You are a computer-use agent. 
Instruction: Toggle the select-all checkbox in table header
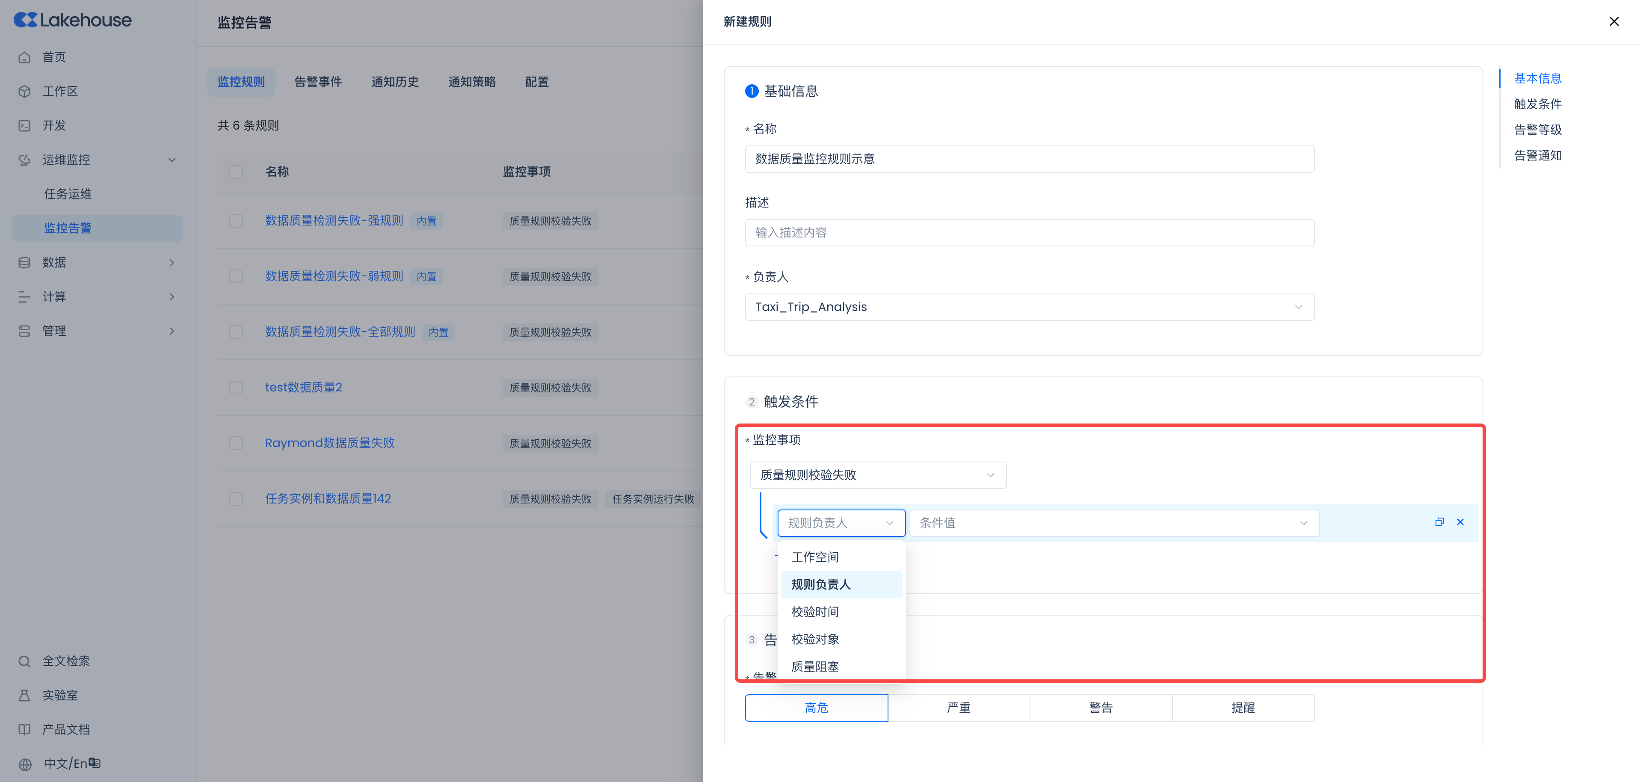coord(236,172)
